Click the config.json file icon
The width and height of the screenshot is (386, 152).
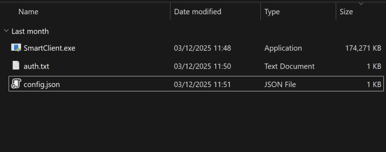tap(16, 84)
